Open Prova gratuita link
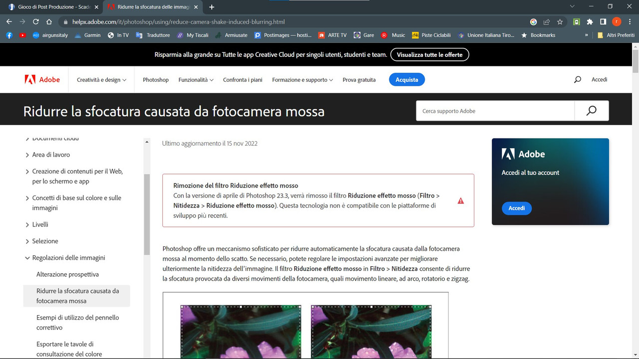Screen dimensions: 639x359 359,80
